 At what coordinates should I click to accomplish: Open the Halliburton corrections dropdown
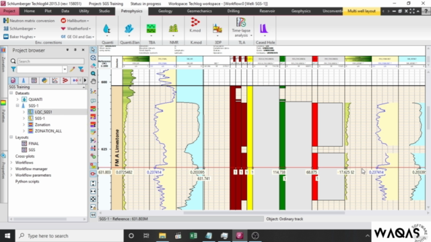(x=75, y=21)
